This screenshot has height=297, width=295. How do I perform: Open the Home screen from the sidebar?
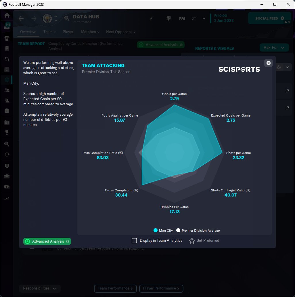[7, 15]
